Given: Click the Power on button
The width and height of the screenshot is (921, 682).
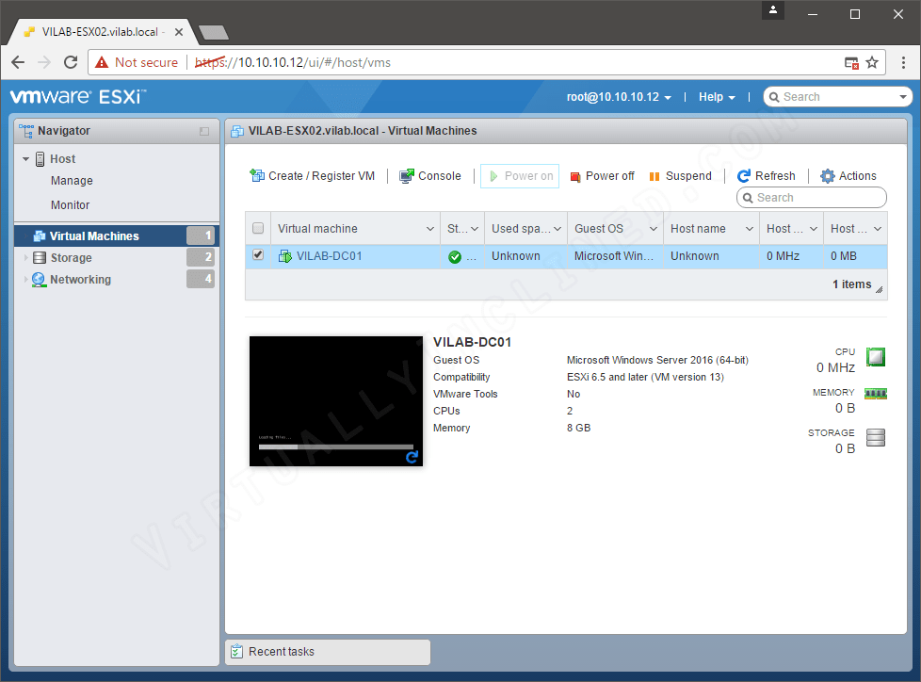Looking at the screenshot, I should point(519,175).
